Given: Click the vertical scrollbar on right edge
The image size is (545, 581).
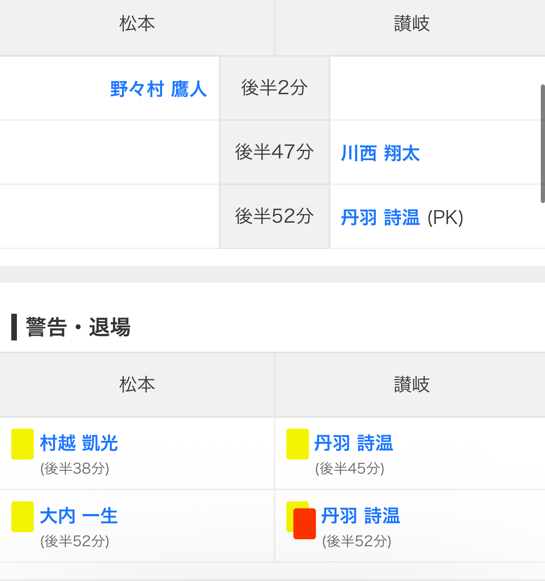Looking at the screenshot, I should click(542, 143).
